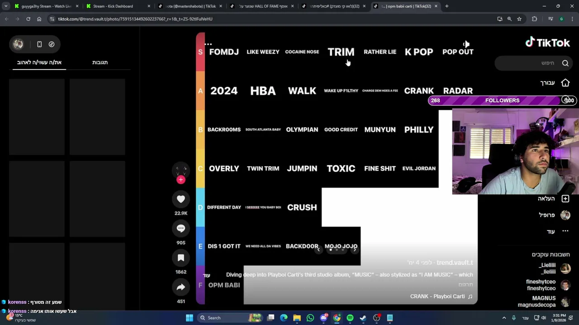The image size is (579, 325).
Task: Like the photo post with heart icon
Action: (x=181, y=199)
